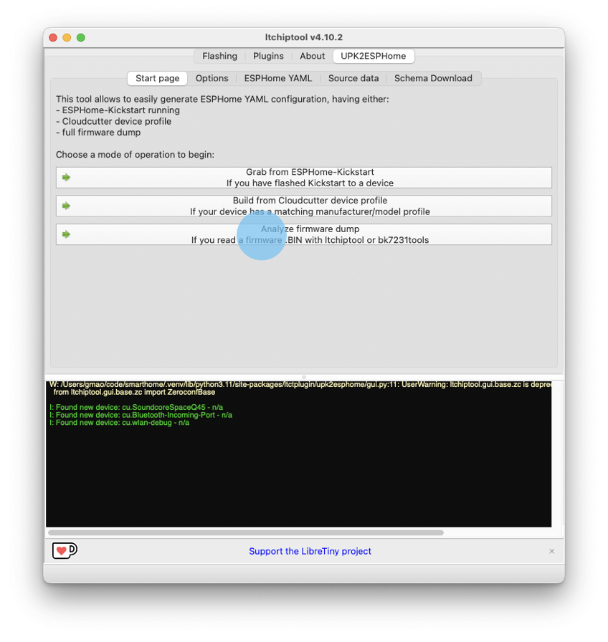Screen dimensions: 608x642
Task: Switch to the About tab
Action: pos(312,56)
